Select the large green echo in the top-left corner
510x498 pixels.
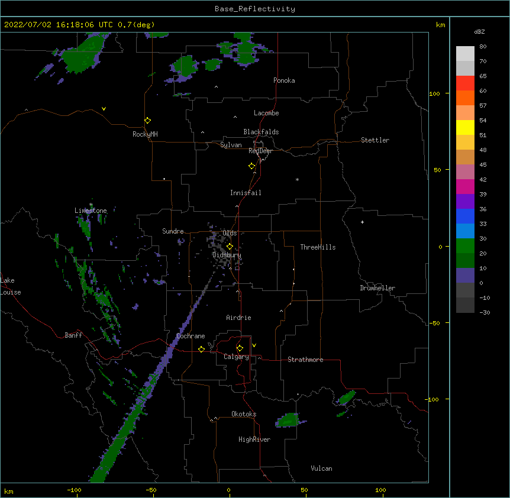(x=83, y=54)
